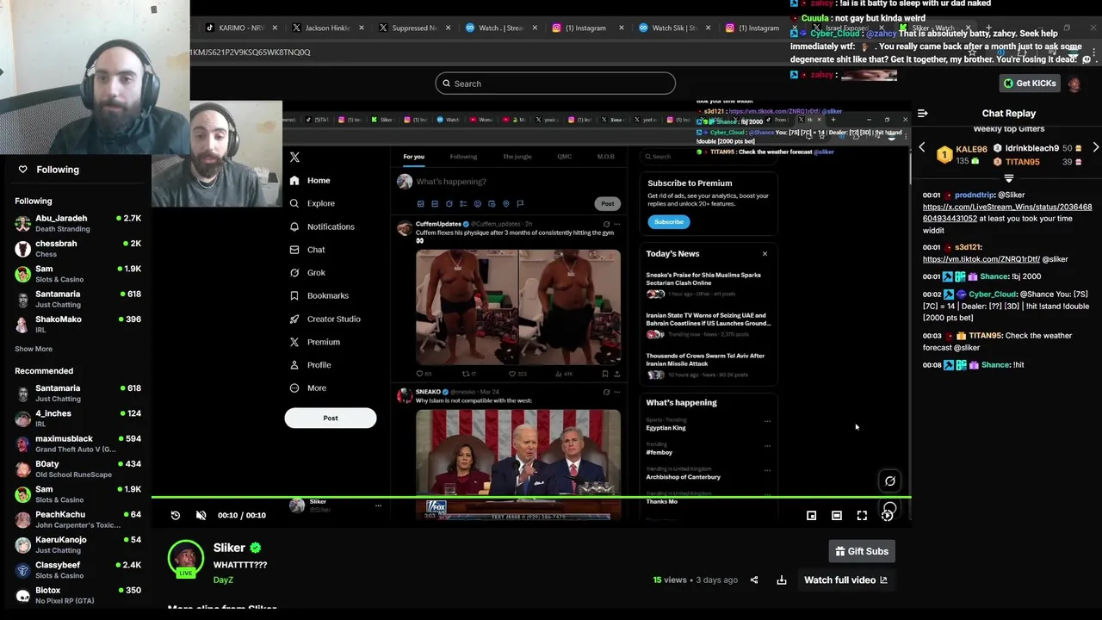
Task: Close the Suppressed News browser tab
Action: [448, 28]
